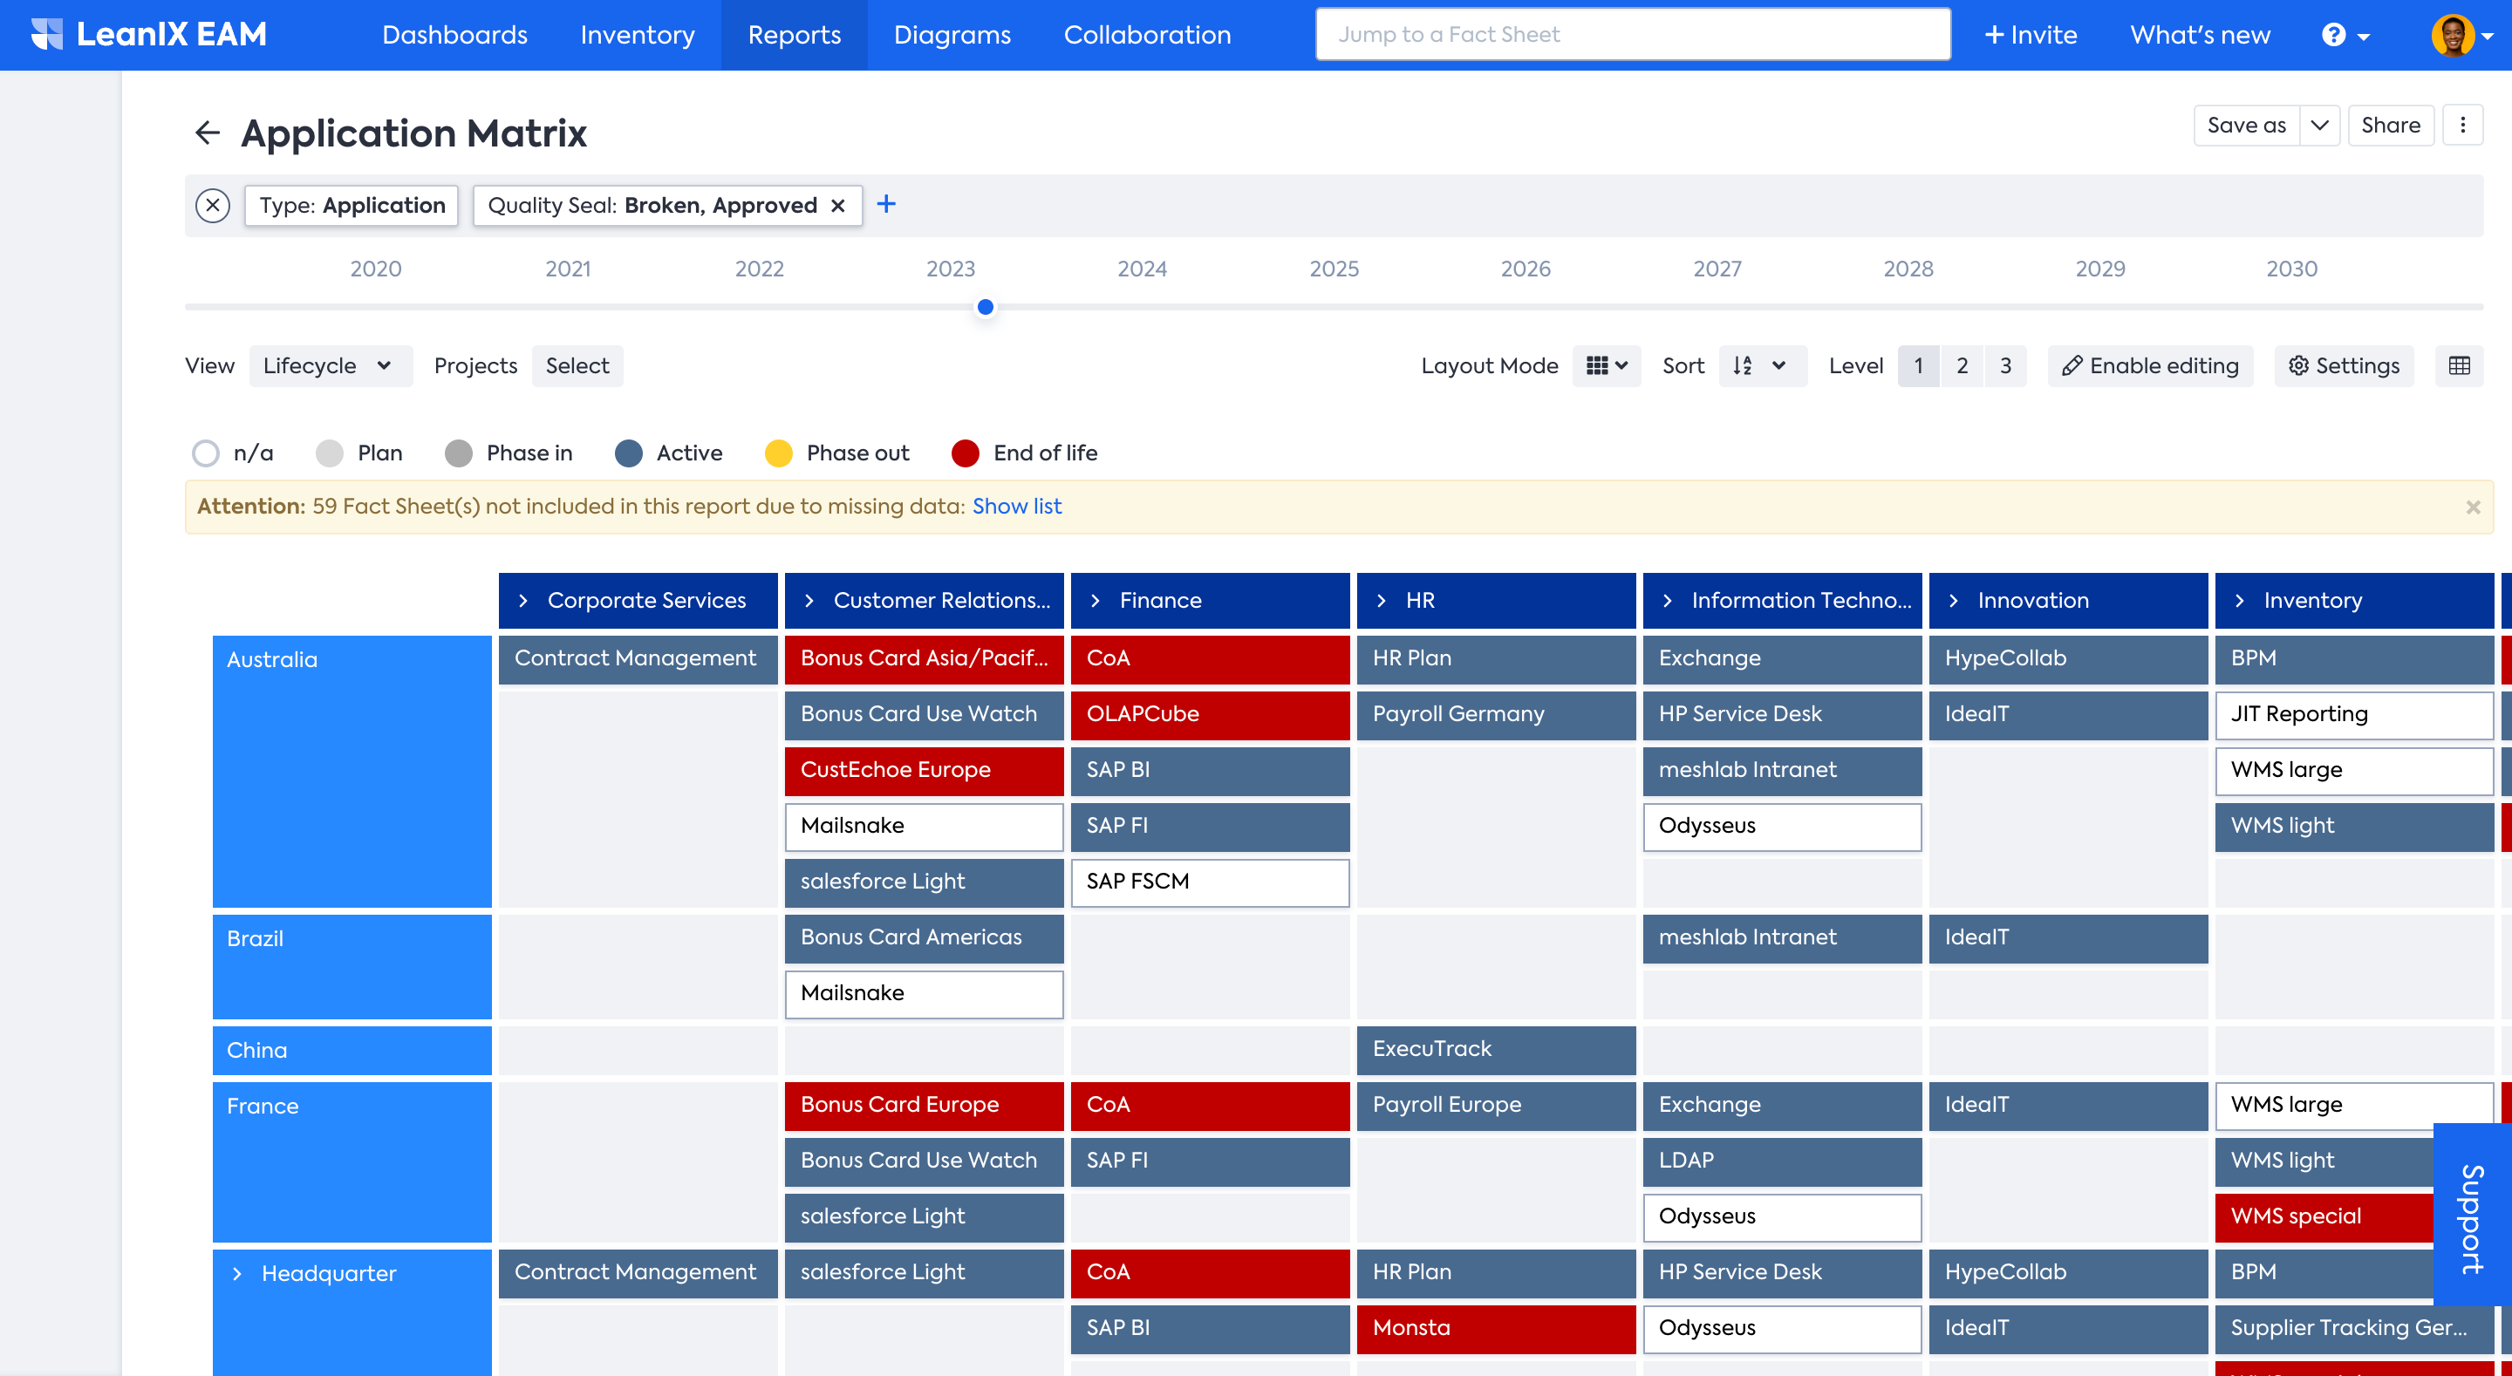Click Level 2 button in toolbar

tap(1961, 366)
